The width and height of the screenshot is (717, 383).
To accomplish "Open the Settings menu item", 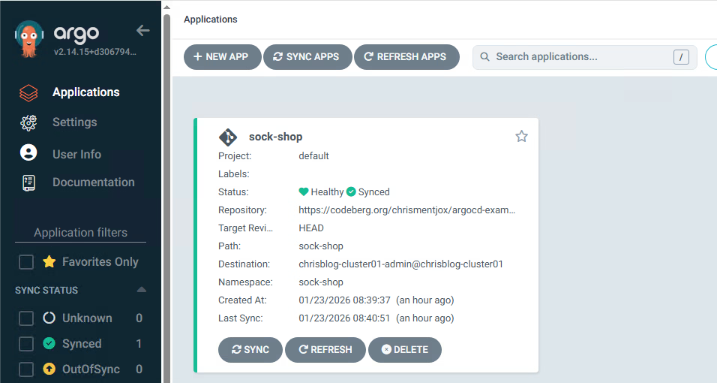I will pos(74,122).
